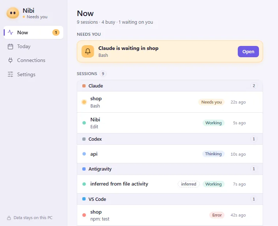Select the shop npm: test session
The height and width of the screenshot is (226, 278).
pos(170,215)
